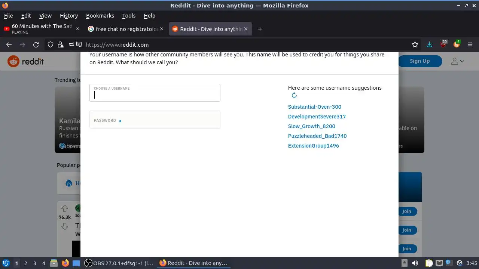Downvote the post with 76.3k votes
Viewport: 479px width, 269px height.
(64, 226)
